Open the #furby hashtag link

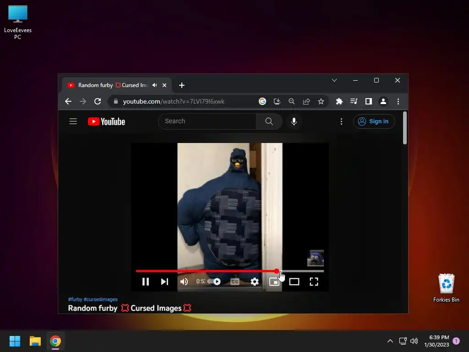[75, 299]
